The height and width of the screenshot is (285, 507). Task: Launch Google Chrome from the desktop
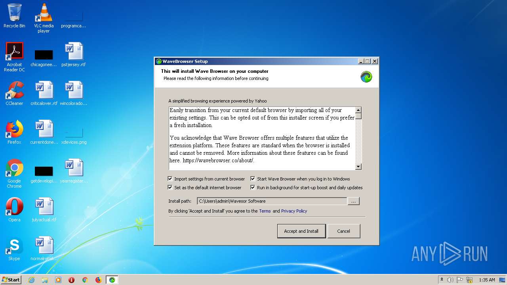pyautogui.click(x=14, y=173)
